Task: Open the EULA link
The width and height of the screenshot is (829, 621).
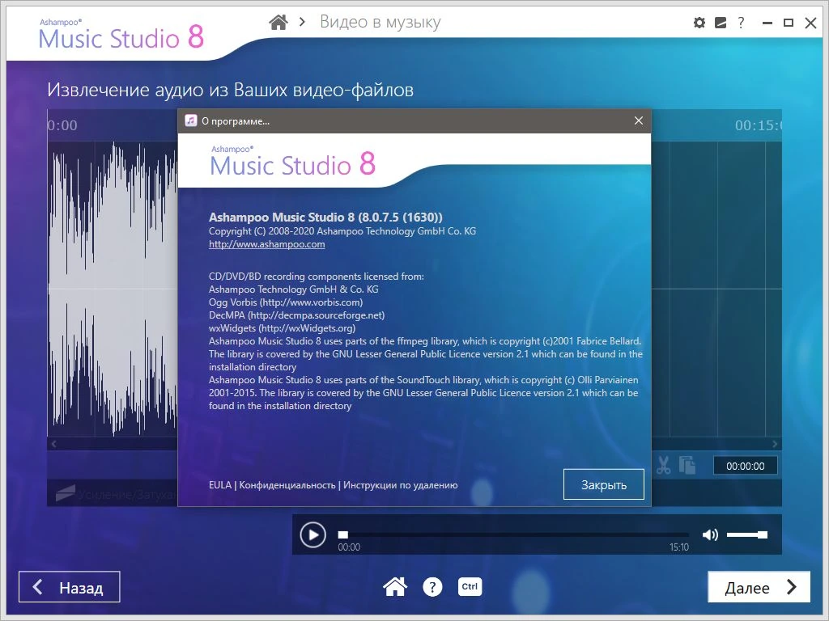Action: (x=220, y=485)
